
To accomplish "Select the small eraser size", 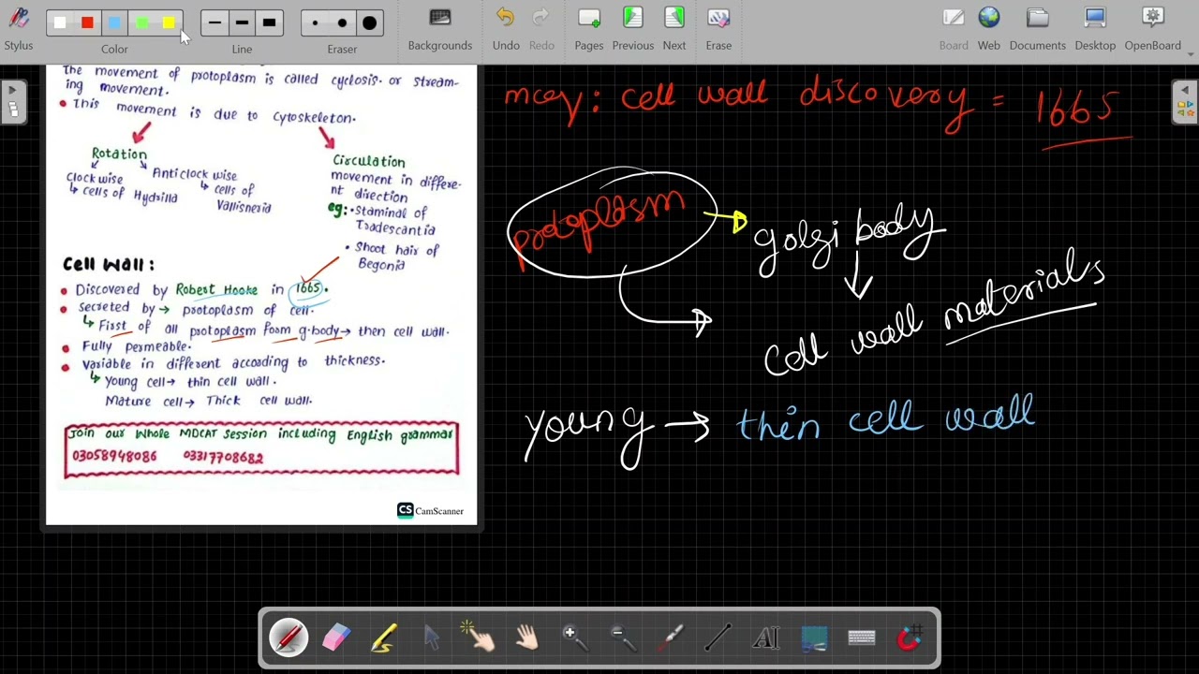I will [x=315, y=22].
